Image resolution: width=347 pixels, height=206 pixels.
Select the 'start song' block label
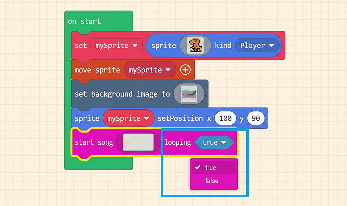(94, 142)
